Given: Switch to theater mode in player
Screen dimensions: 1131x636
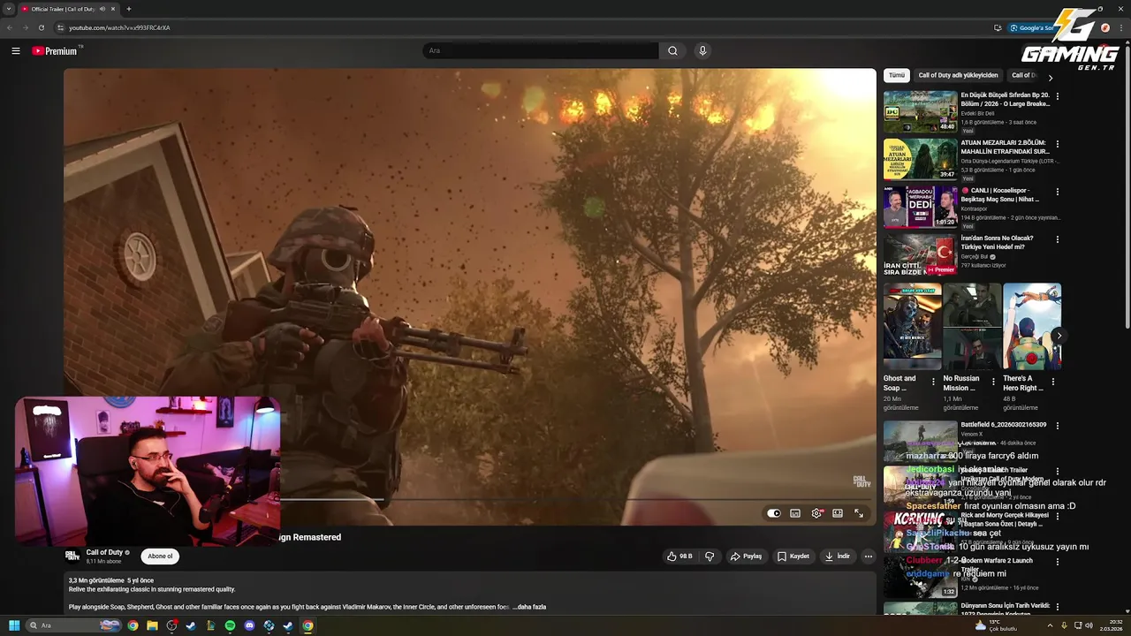Looking at the screenshot, I should [x=838, y=513].
